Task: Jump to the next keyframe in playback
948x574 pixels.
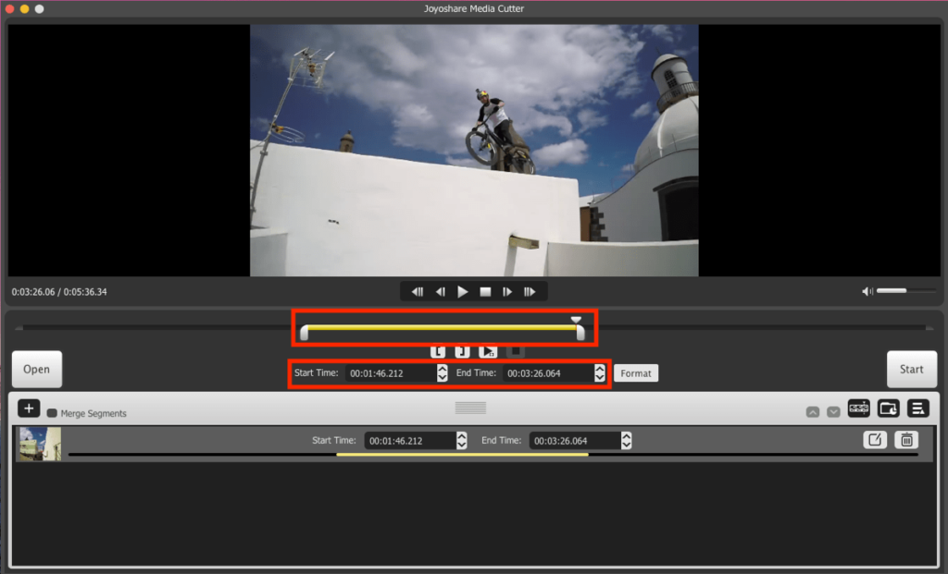Action: click(x=530, y=292)
